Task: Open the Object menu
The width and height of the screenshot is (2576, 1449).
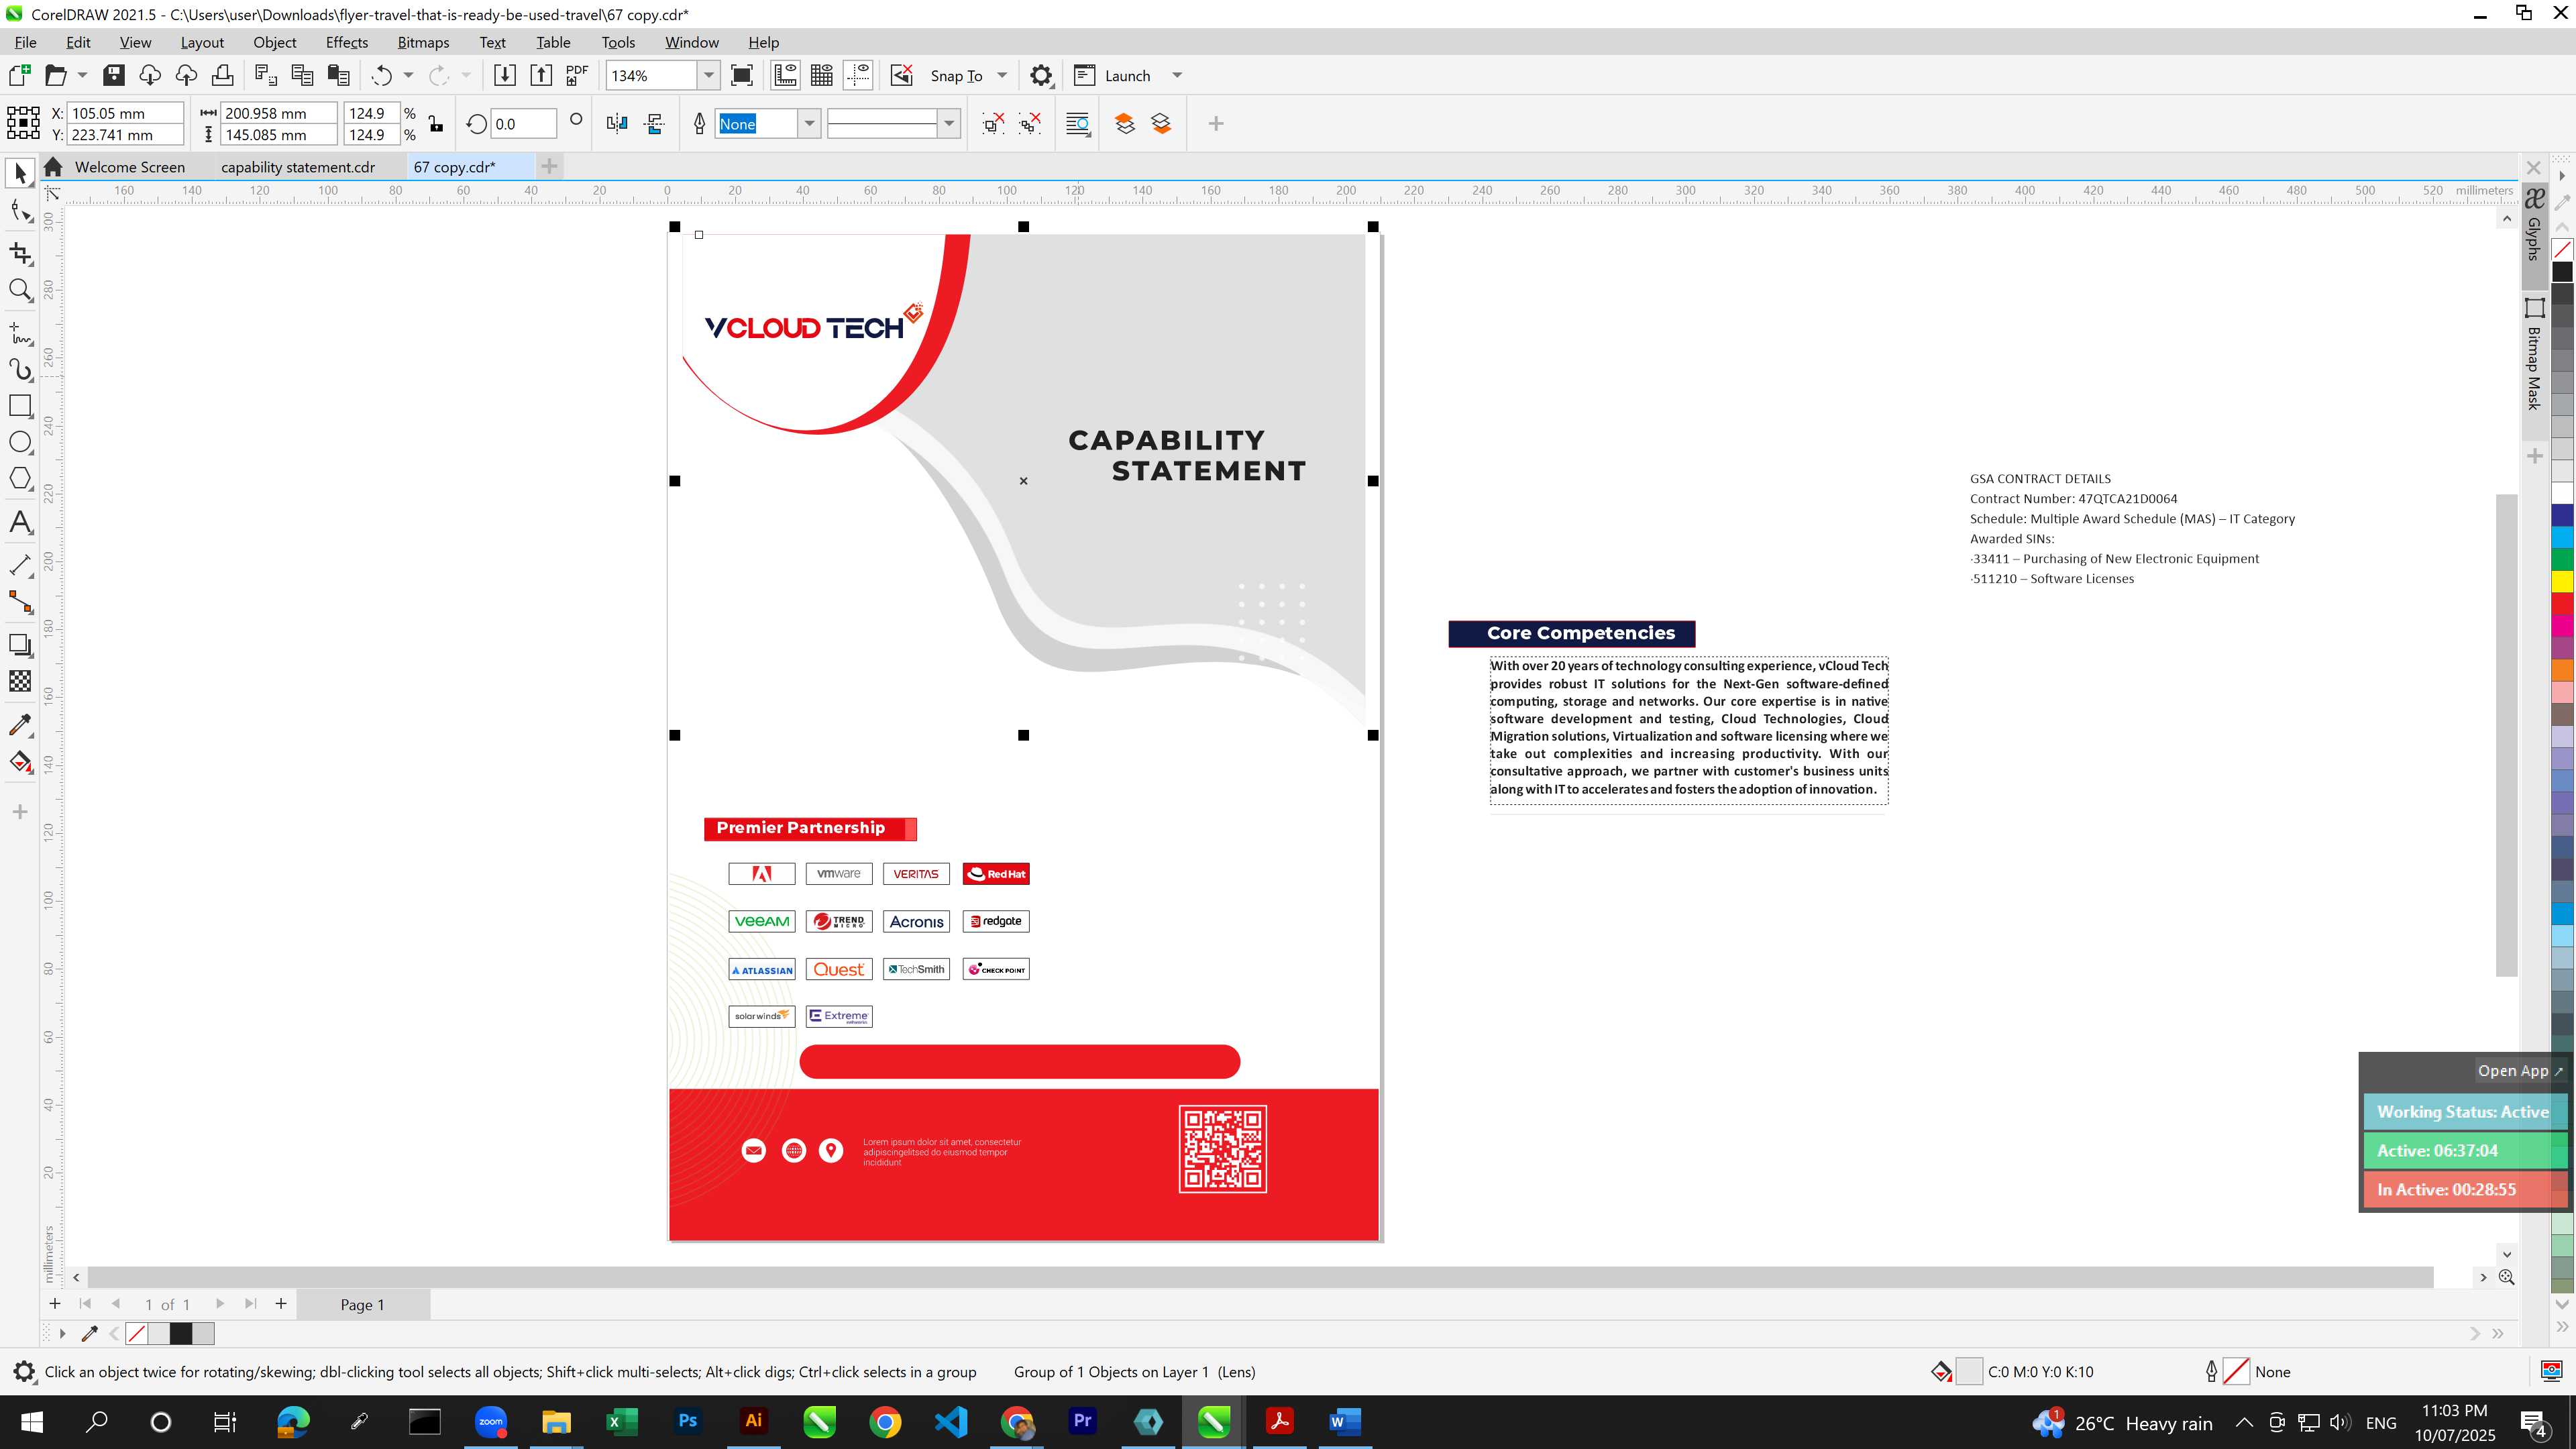Action: click(274, 42)
